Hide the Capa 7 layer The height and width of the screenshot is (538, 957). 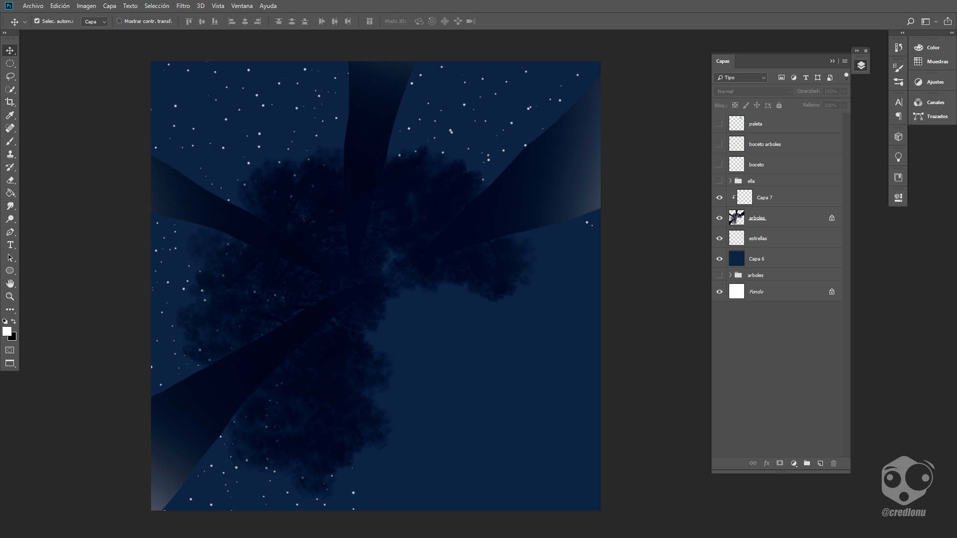point(719,198)
